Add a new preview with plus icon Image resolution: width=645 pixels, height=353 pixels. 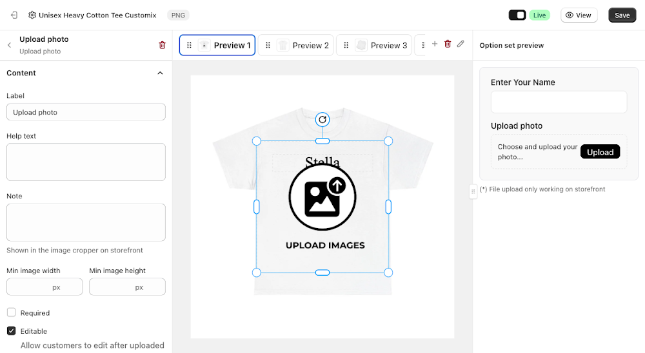point(434,44)
